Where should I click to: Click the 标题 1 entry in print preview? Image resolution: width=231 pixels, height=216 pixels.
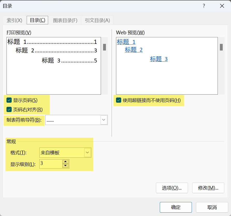[52, 42]
